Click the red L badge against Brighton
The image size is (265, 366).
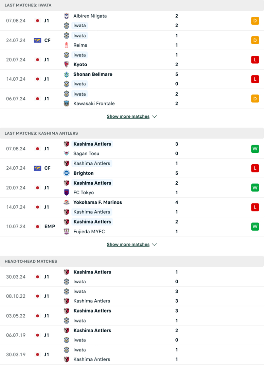255,168
